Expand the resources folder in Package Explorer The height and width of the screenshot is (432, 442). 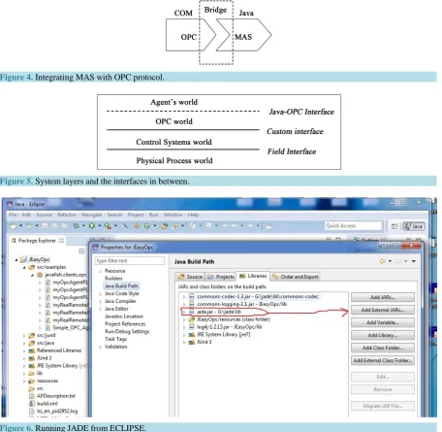[24, 382]
